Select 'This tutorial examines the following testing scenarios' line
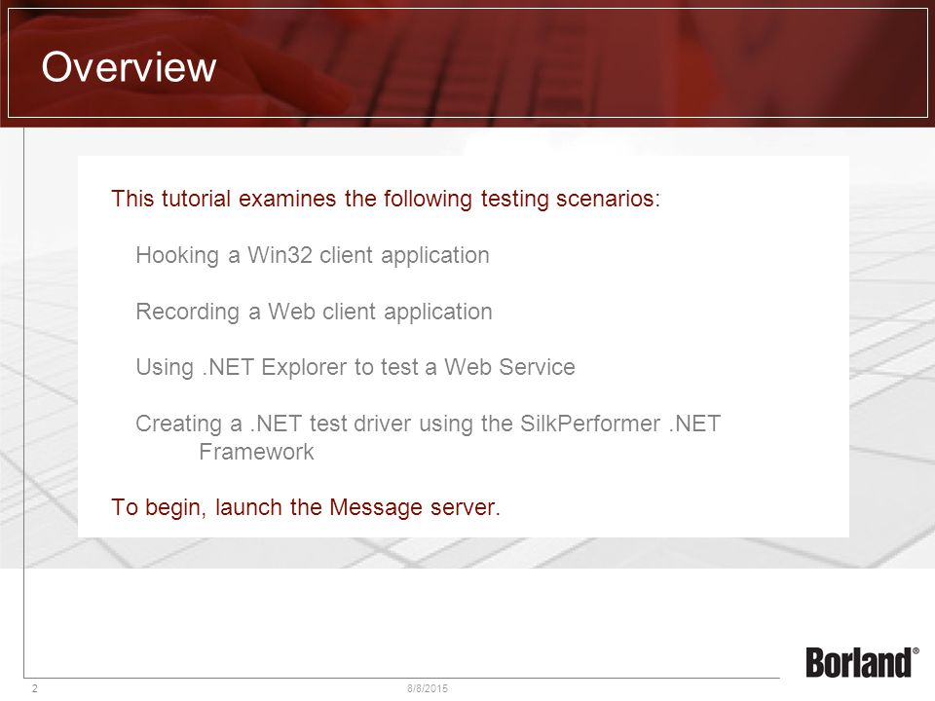 click(x=386, y=199)
